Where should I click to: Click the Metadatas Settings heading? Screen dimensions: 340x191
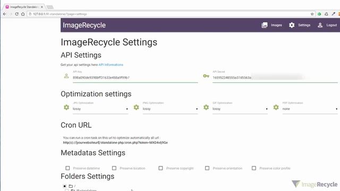[x=93, y=153]
